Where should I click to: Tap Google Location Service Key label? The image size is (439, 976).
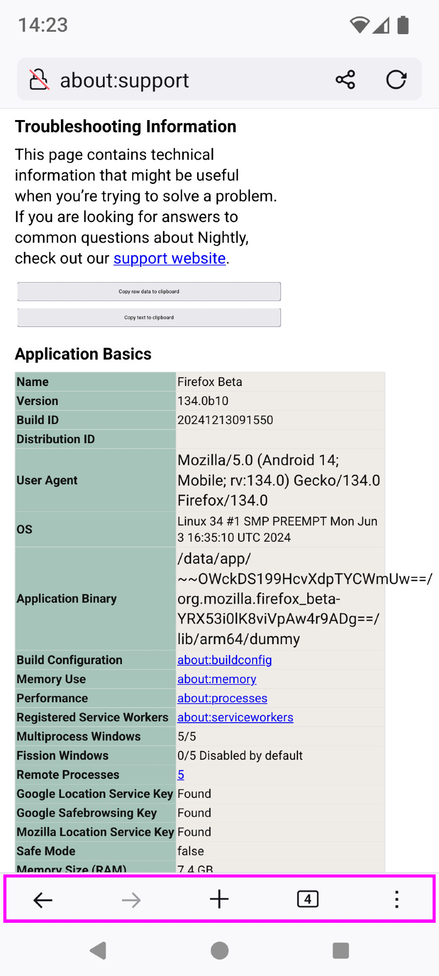(x=95, y=793)
